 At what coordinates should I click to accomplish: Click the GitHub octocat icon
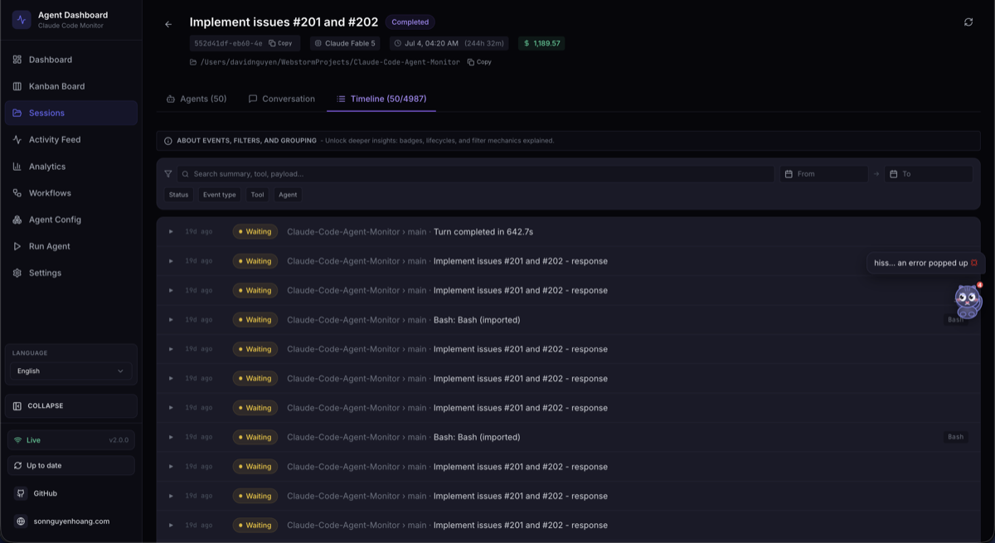21,493
